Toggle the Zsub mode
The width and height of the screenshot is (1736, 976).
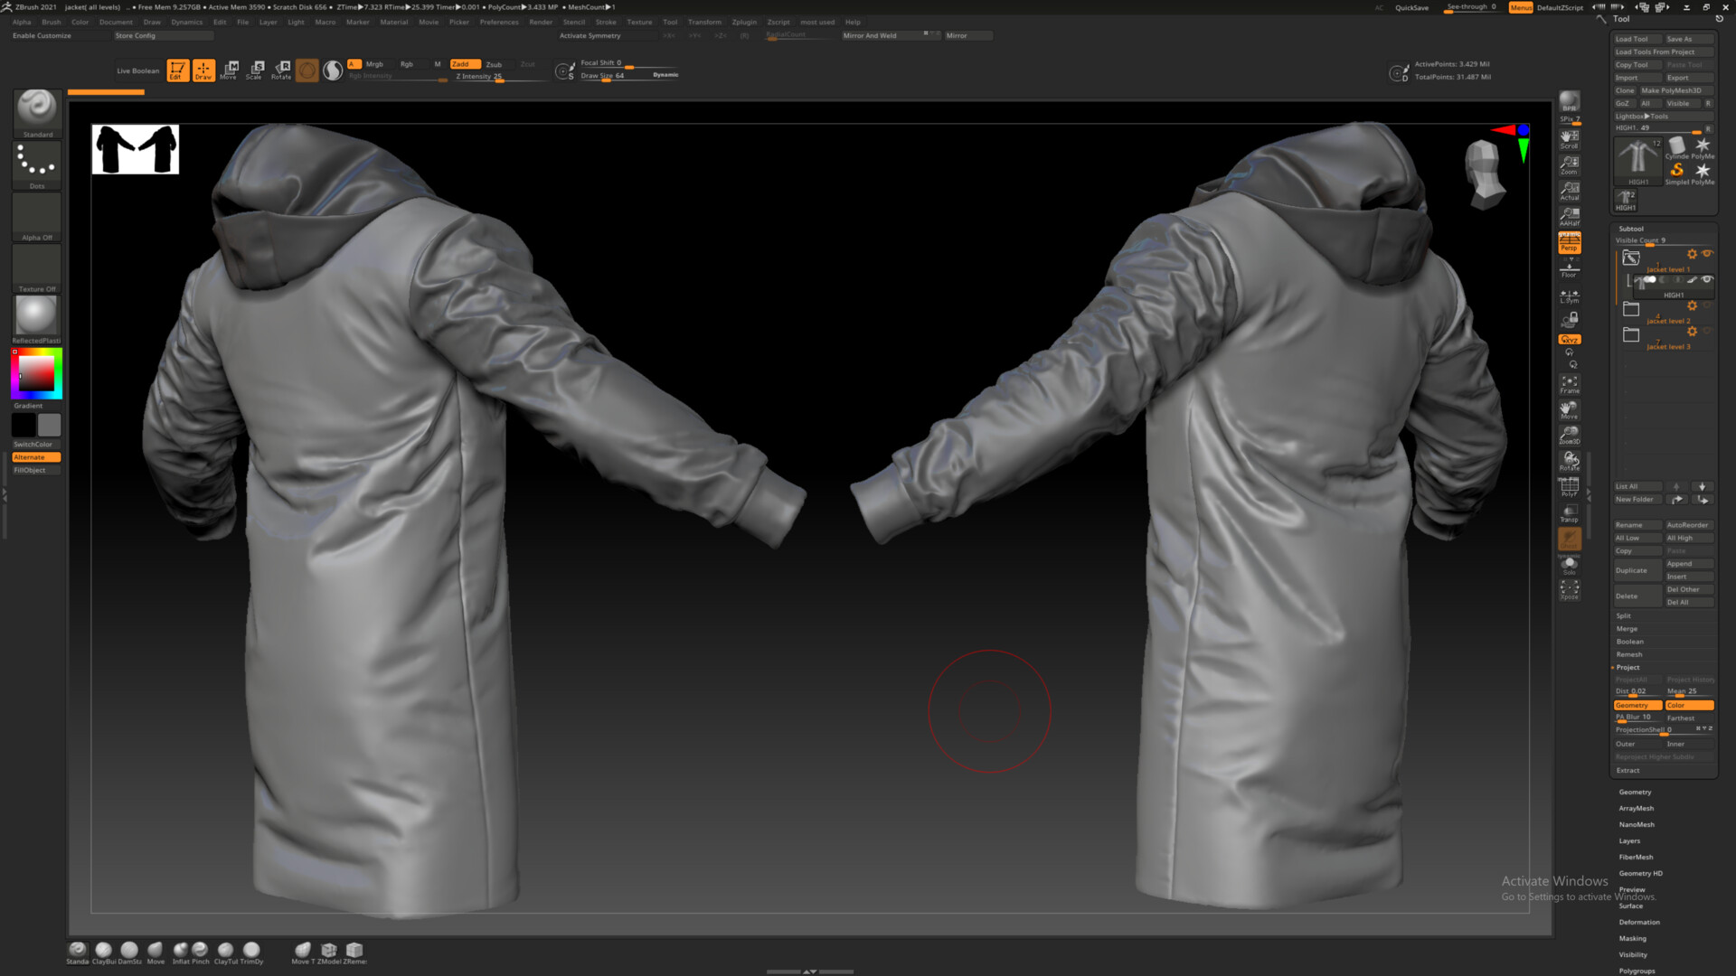[x=494, y=64]
